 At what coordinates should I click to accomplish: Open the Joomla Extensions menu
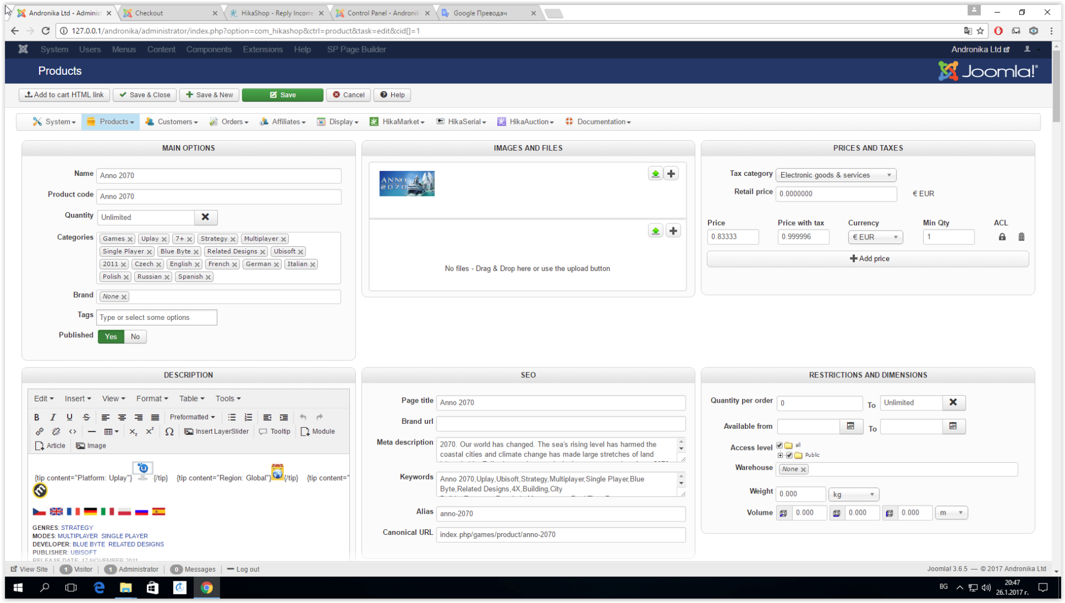263,50
